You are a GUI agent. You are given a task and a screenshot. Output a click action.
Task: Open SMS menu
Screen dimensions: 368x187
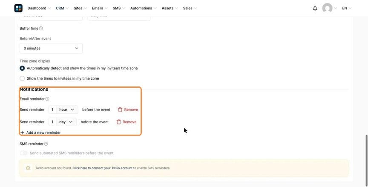pos(119,8)
